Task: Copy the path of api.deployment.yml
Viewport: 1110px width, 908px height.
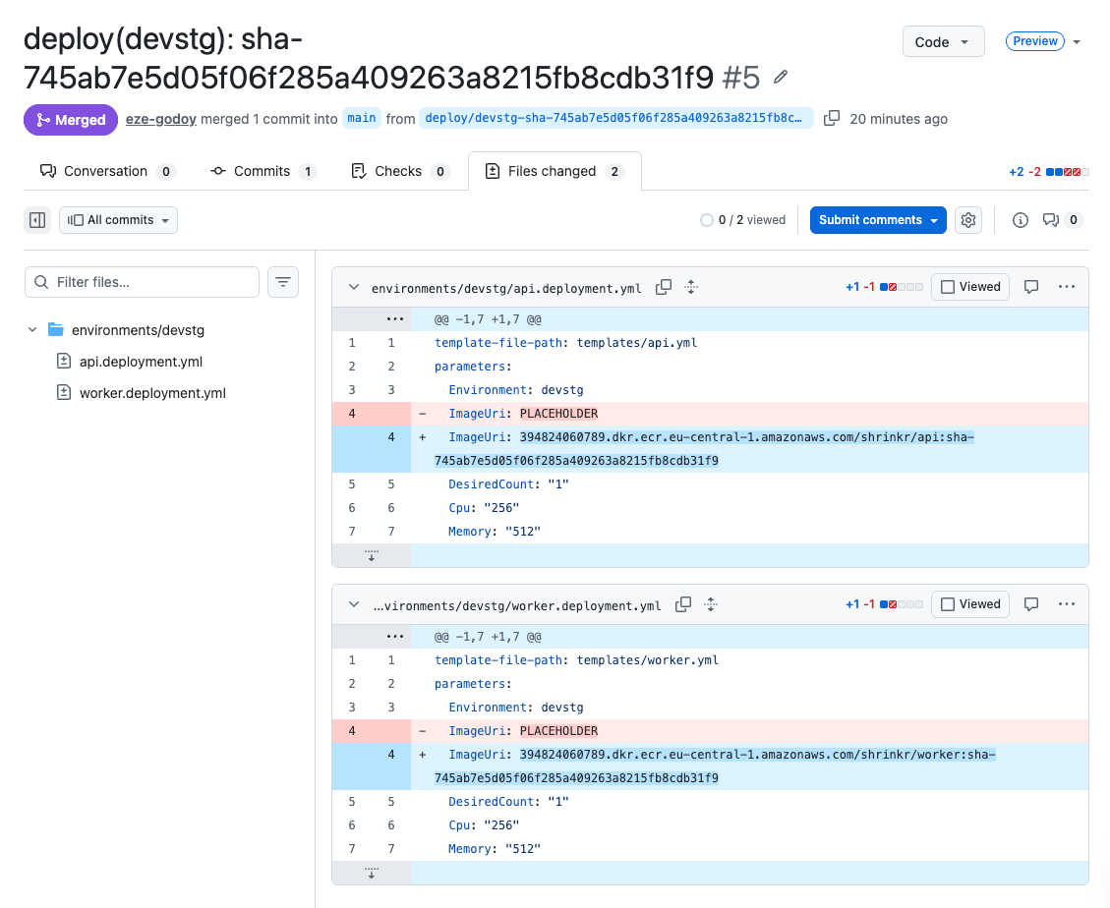Action: click(x=663, y=287)
